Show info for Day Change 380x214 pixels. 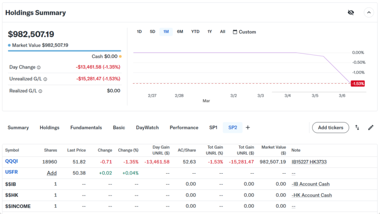pyautogui.click(x=39, y=67)
